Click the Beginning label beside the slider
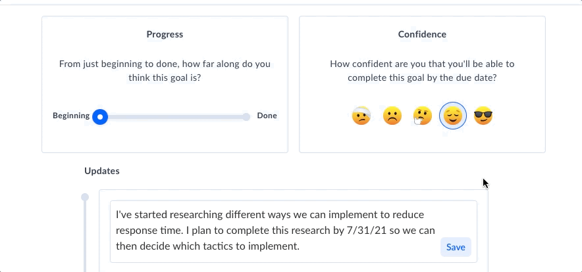The image size is (582, 272). pyautogui.click(x=71, y=116)
